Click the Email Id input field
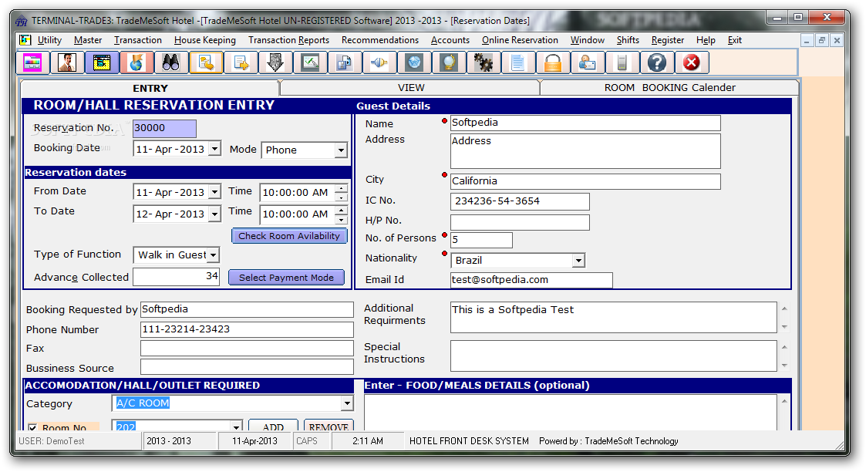This screenshot has width=866, height=472. [531, 280]
